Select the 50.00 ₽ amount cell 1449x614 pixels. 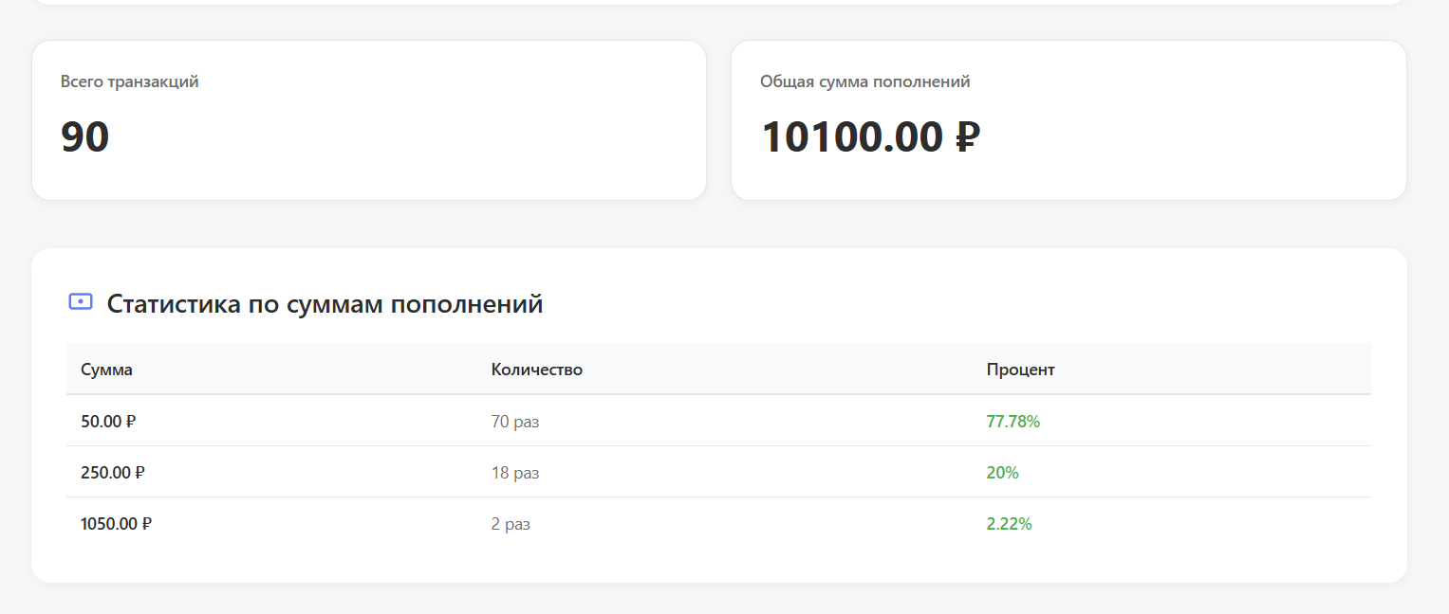click(x=108, y=422)
